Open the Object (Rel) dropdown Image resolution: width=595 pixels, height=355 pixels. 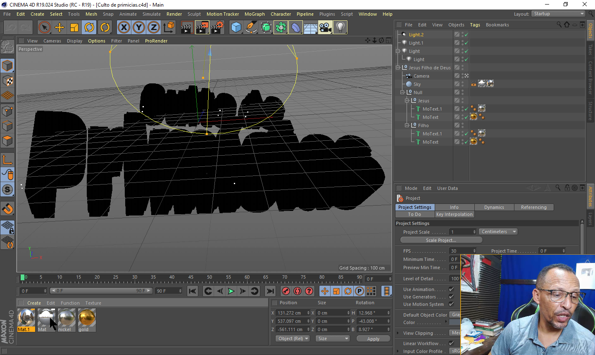click(x=293, y=338)
